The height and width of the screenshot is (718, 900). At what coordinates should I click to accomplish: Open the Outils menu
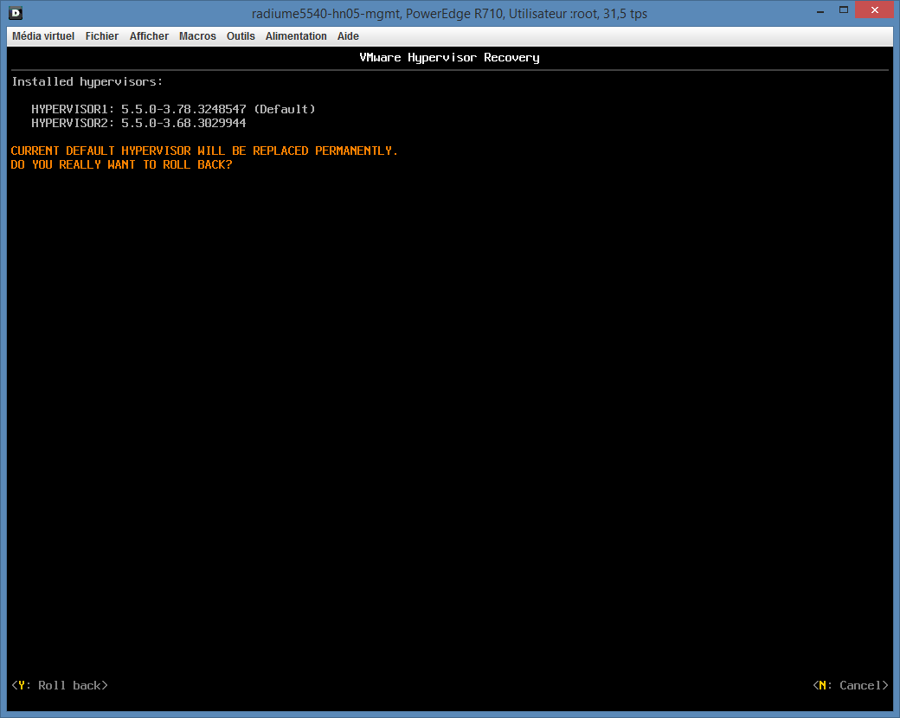pyautogui.click(x=241, y=36)
